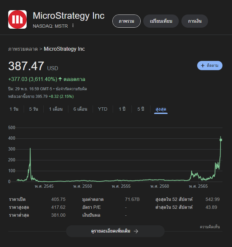232x247 pixels.
Task: Click the พ.ศ. 2565 axis label
Action: [198, 186]
